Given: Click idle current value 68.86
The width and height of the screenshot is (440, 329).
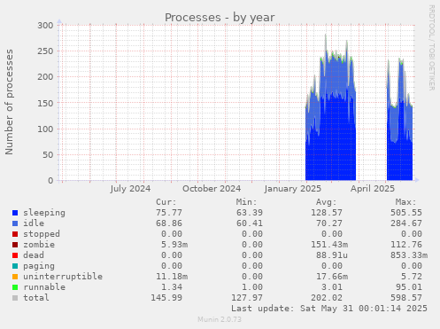Looking at the screenshot, I should (x=169, y=223).
